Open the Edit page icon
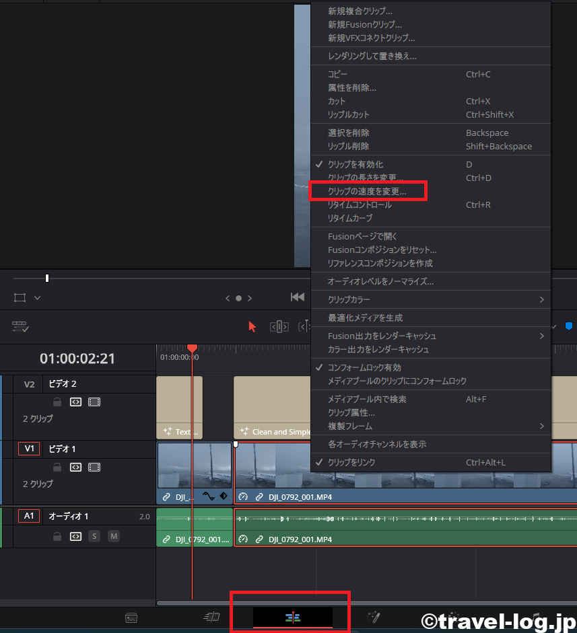Image resolution: width=577 pixels, height=633 pixels. point(292,618)
